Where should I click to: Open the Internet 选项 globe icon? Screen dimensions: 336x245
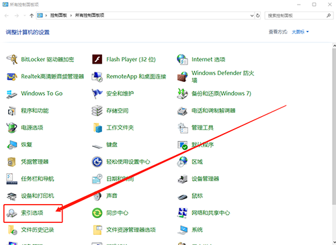(x=182, y=60)
